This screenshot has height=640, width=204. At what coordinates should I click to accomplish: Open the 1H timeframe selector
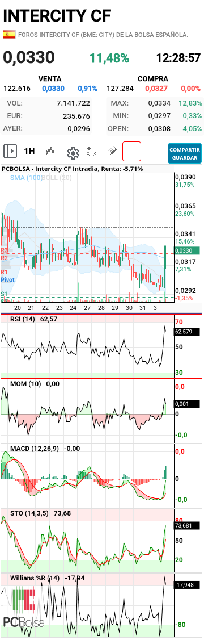pyautogui.click(x=29, y=152)
